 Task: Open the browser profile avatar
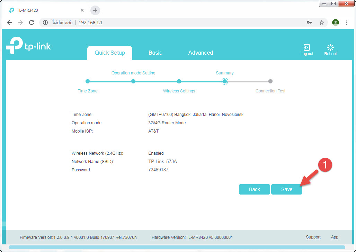pos(335,22)
